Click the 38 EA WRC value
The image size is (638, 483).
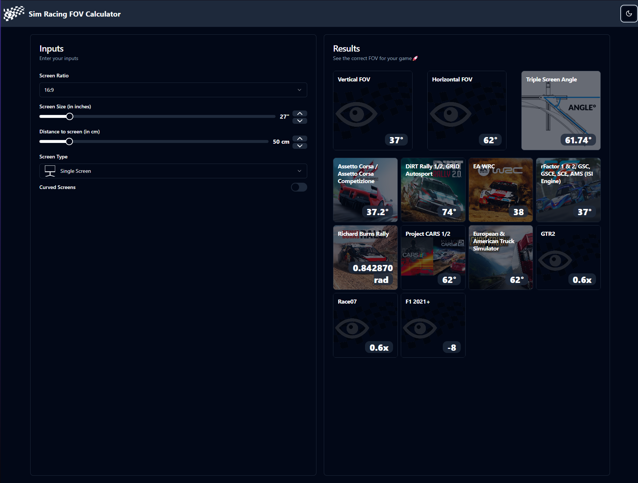[519, 212]
